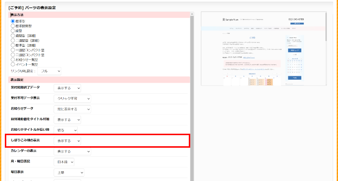Select the 週間型(詳細) radio button
Viewport: 338px width, 181px height.
[x=13, y=36]
